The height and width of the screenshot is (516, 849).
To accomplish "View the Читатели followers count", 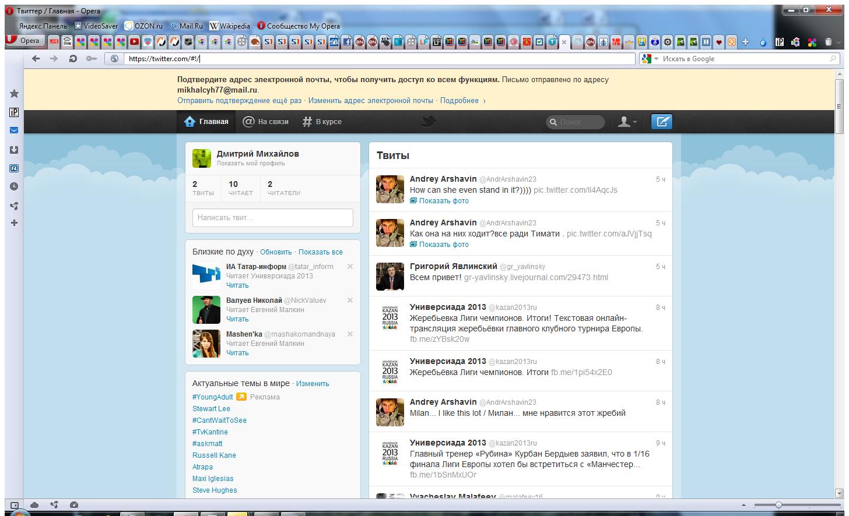I will coord(284,188).
